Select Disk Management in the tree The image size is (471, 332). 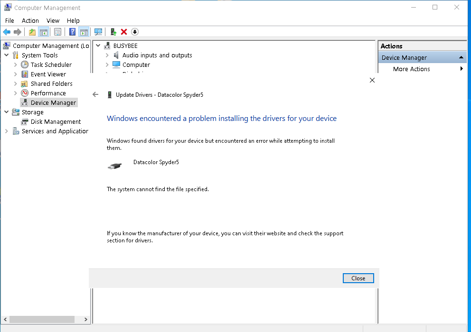[x=56, y=121]
